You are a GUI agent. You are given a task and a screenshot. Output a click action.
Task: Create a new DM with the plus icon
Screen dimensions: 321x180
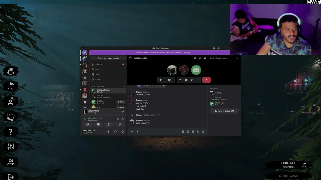(x=124, y=86)
